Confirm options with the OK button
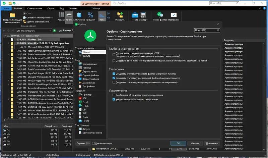 178,143
